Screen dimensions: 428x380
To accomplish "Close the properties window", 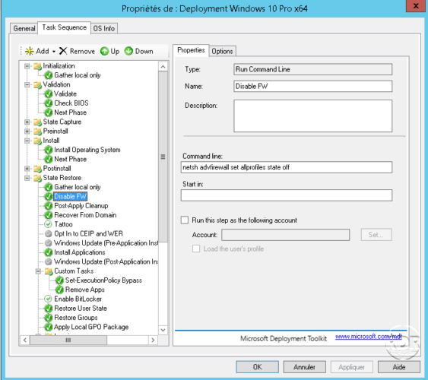I will (415, 6).
